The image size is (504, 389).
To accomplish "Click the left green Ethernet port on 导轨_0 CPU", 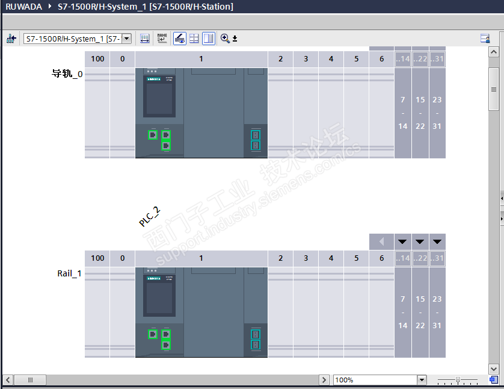I will [x=153, y=135].
